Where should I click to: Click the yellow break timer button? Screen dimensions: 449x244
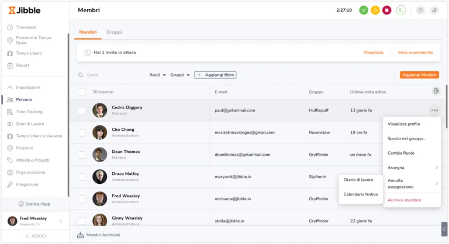tap(375, 11)
